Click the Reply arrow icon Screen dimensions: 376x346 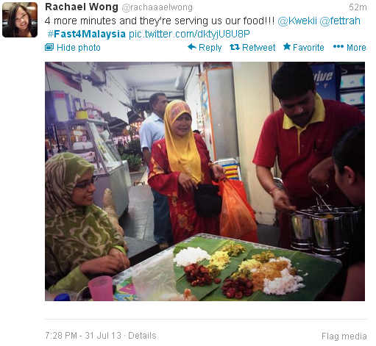pos(192,46)
